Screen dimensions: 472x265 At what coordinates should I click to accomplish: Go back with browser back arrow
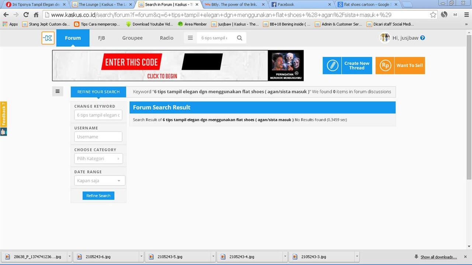pos(6,15)
